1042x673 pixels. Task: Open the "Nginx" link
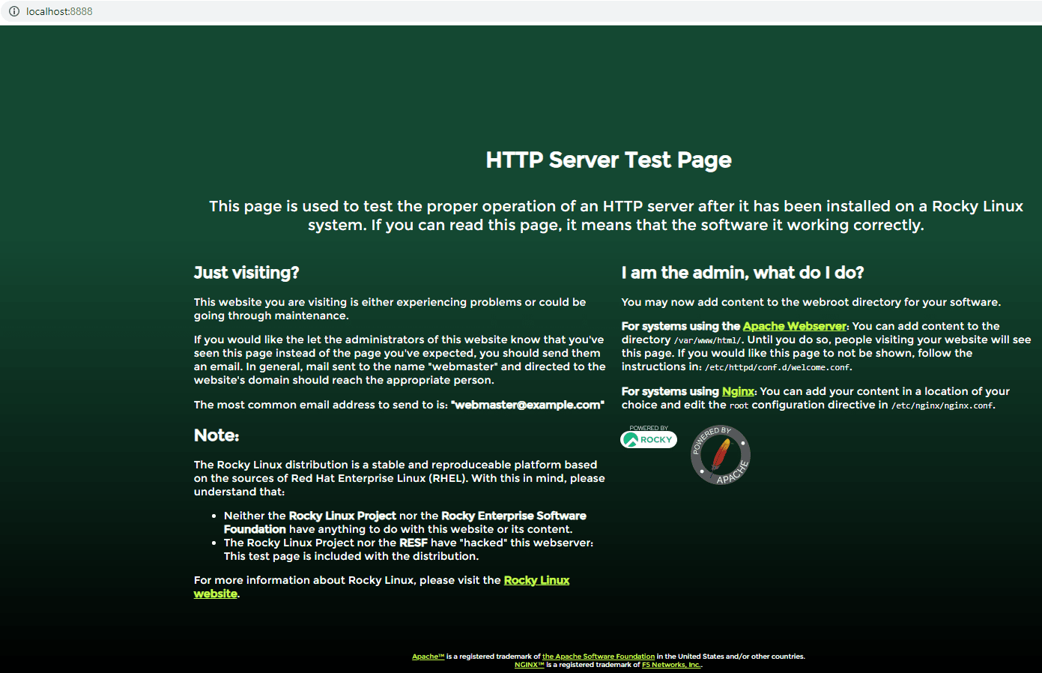738,390
